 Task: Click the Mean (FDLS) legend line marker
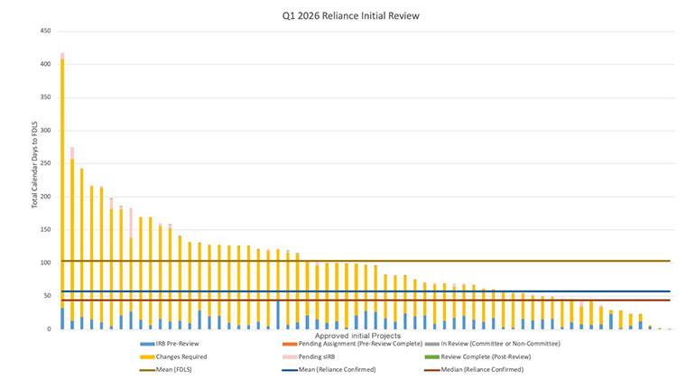coord(144,369)
